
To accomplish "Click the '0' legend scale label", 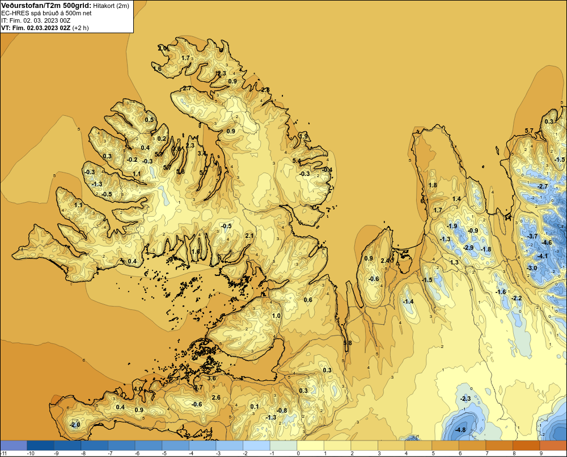I will (x=298, y=454).
